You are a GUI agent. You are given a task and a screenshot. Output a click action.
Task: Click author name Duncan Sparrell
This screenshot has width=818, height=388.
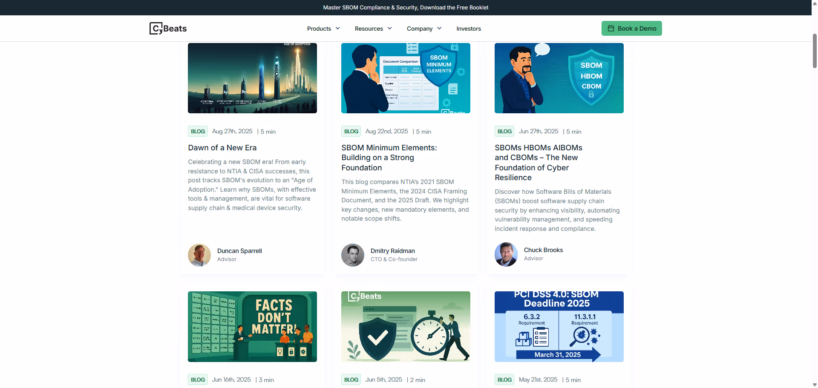coord(239,251)
